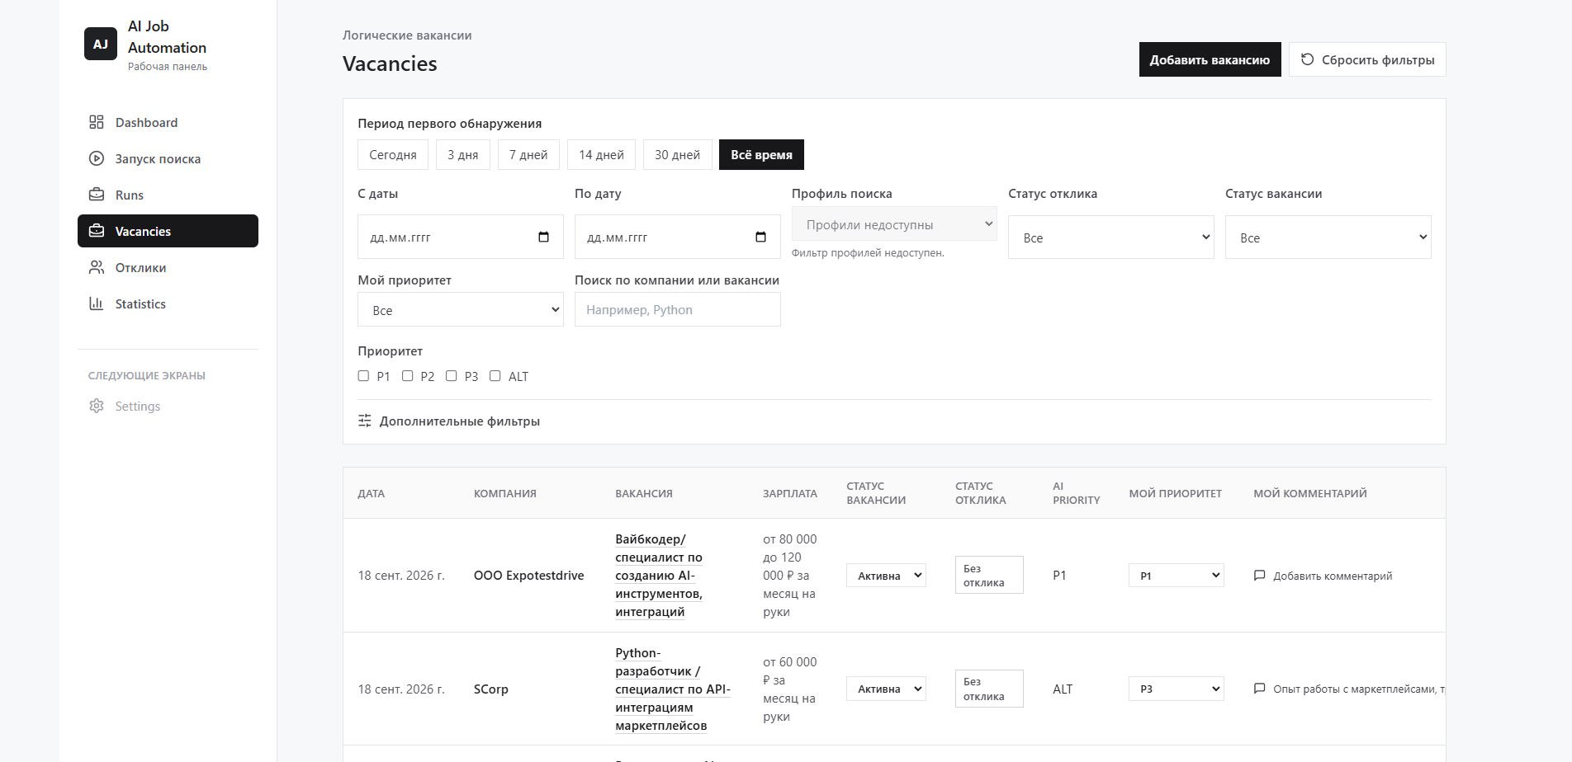The height and width of the screenshot is (762, 1572).
Task: Click Сбросить фильтры button
Action: click(1367, 59)
